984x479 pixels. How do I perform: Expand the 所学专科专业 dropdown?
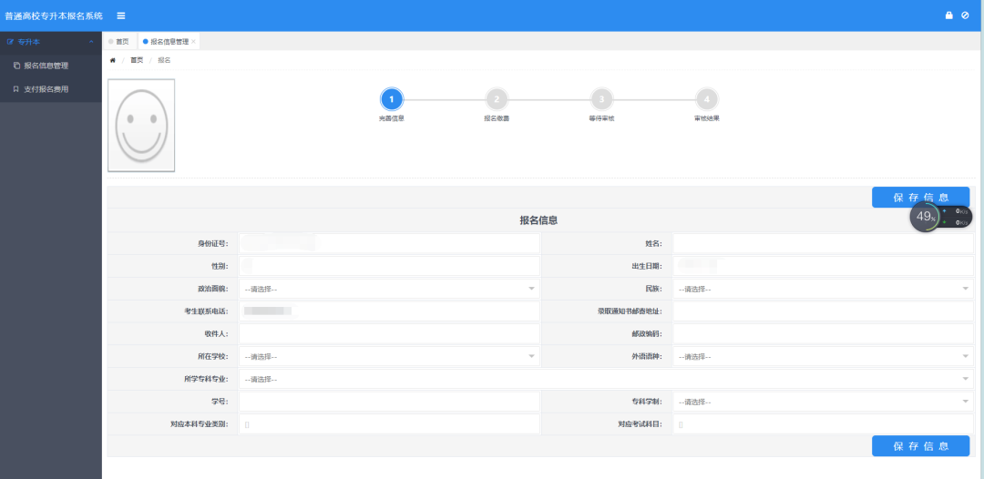[606, 379]
